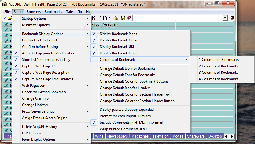The image size is (255, 144).
Task: Expand Proxy Server Settings submenu
Action: click(x=51, y=111)
